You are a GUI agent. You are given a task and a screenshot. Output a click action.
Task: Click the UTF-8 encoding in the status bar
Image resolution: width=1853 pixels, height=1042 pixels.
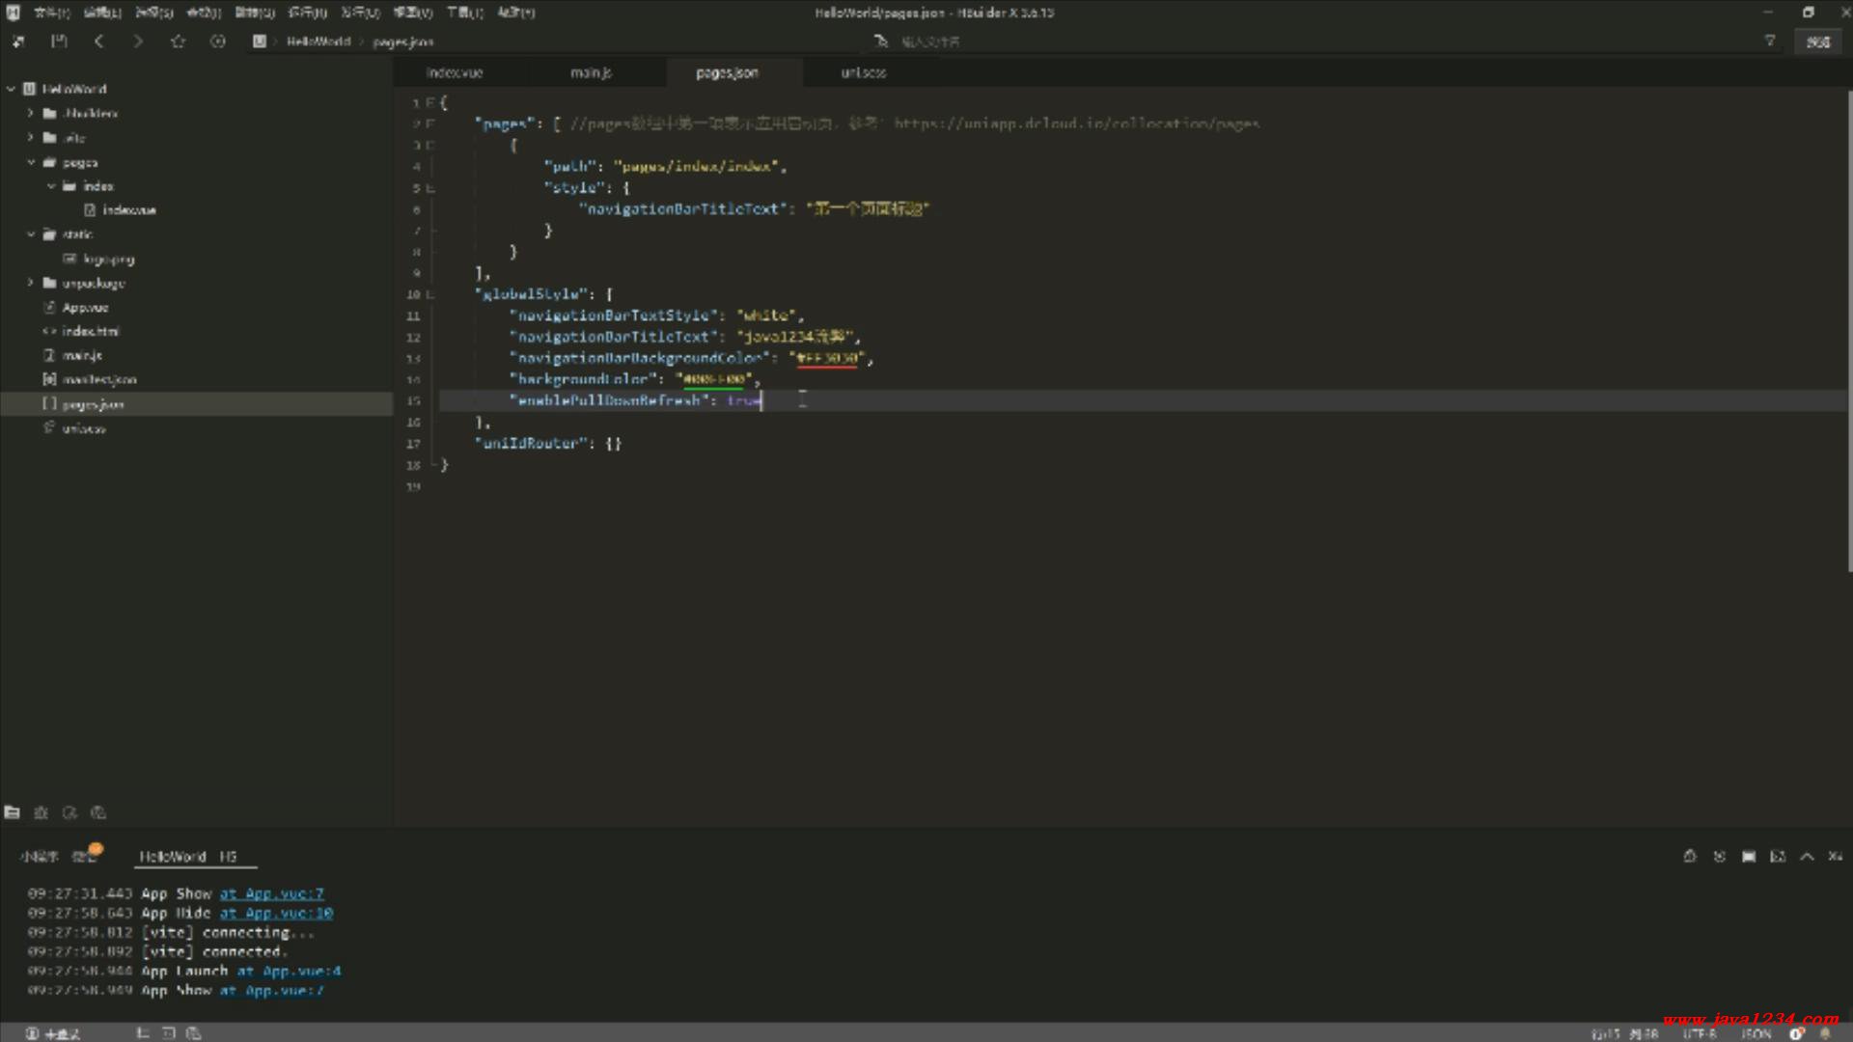[x=1701, y=1033]
